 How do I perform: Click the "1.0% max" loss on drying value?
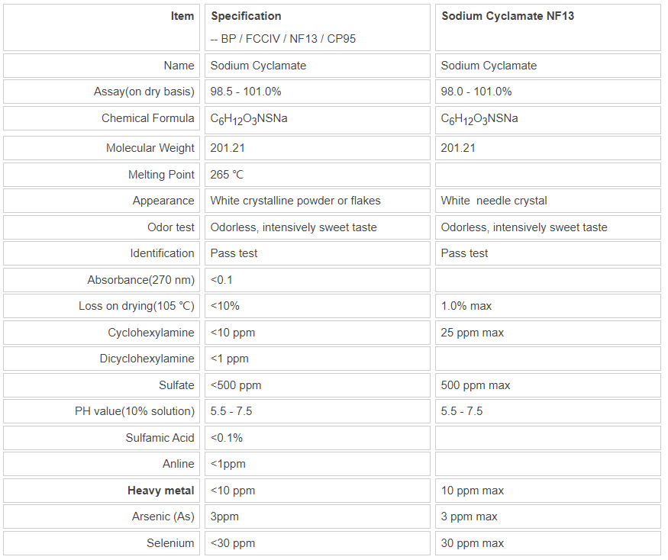tap(465, 306)
